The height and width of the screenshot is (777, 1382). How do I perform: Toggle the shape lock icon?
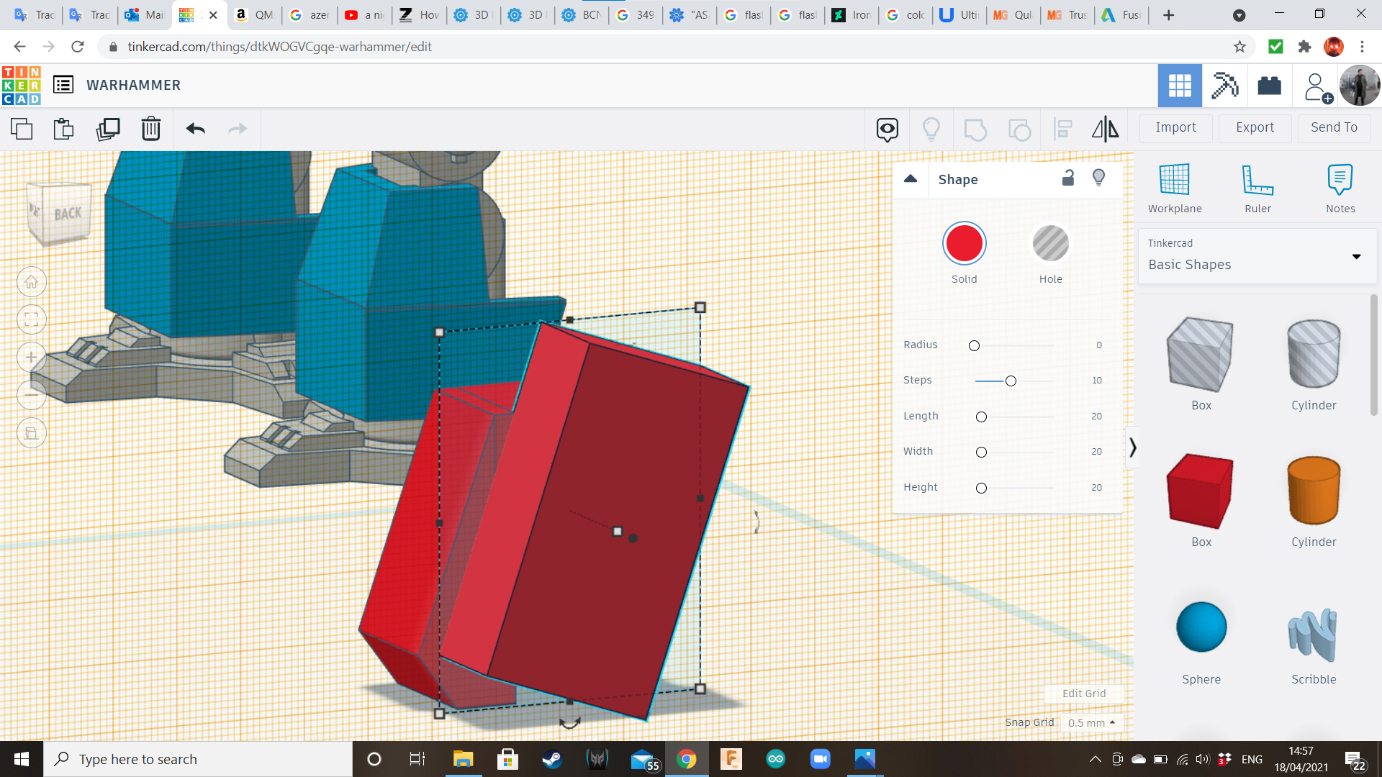1068,178
